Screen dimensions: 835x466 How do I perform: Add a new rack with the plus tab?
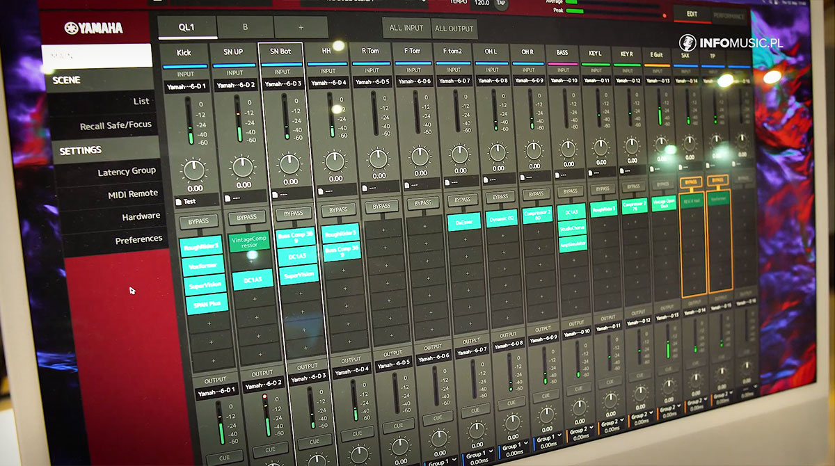click(301, 28)
